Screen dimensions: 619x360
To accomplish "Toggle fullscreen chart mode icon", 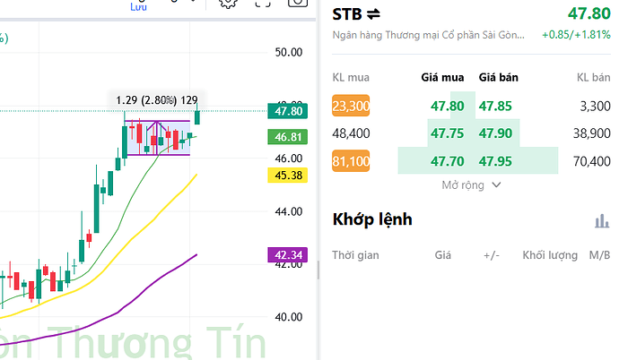I will tap(263, 4).
